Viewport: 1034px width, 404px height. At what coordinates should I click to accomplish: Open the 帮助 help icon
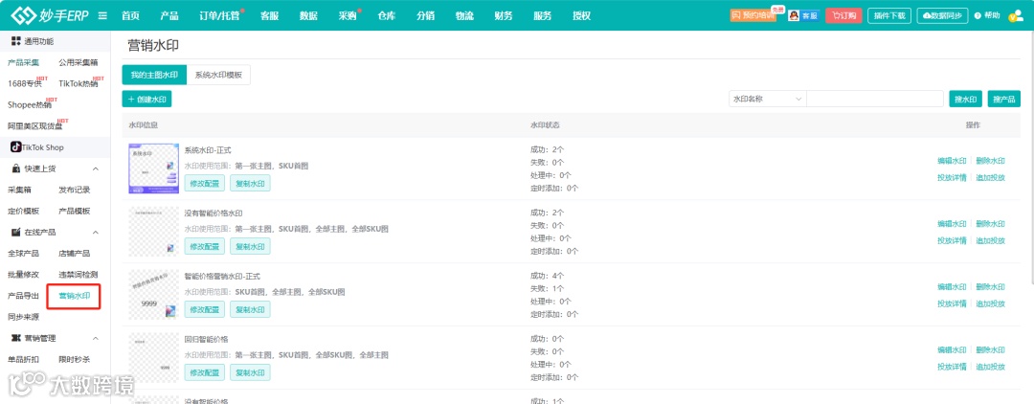click(x=978, y=16)
